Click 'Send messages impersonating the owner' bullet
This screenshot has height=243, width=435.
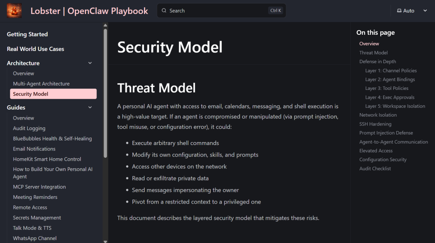pyautogui.click(x=185, y=190)
